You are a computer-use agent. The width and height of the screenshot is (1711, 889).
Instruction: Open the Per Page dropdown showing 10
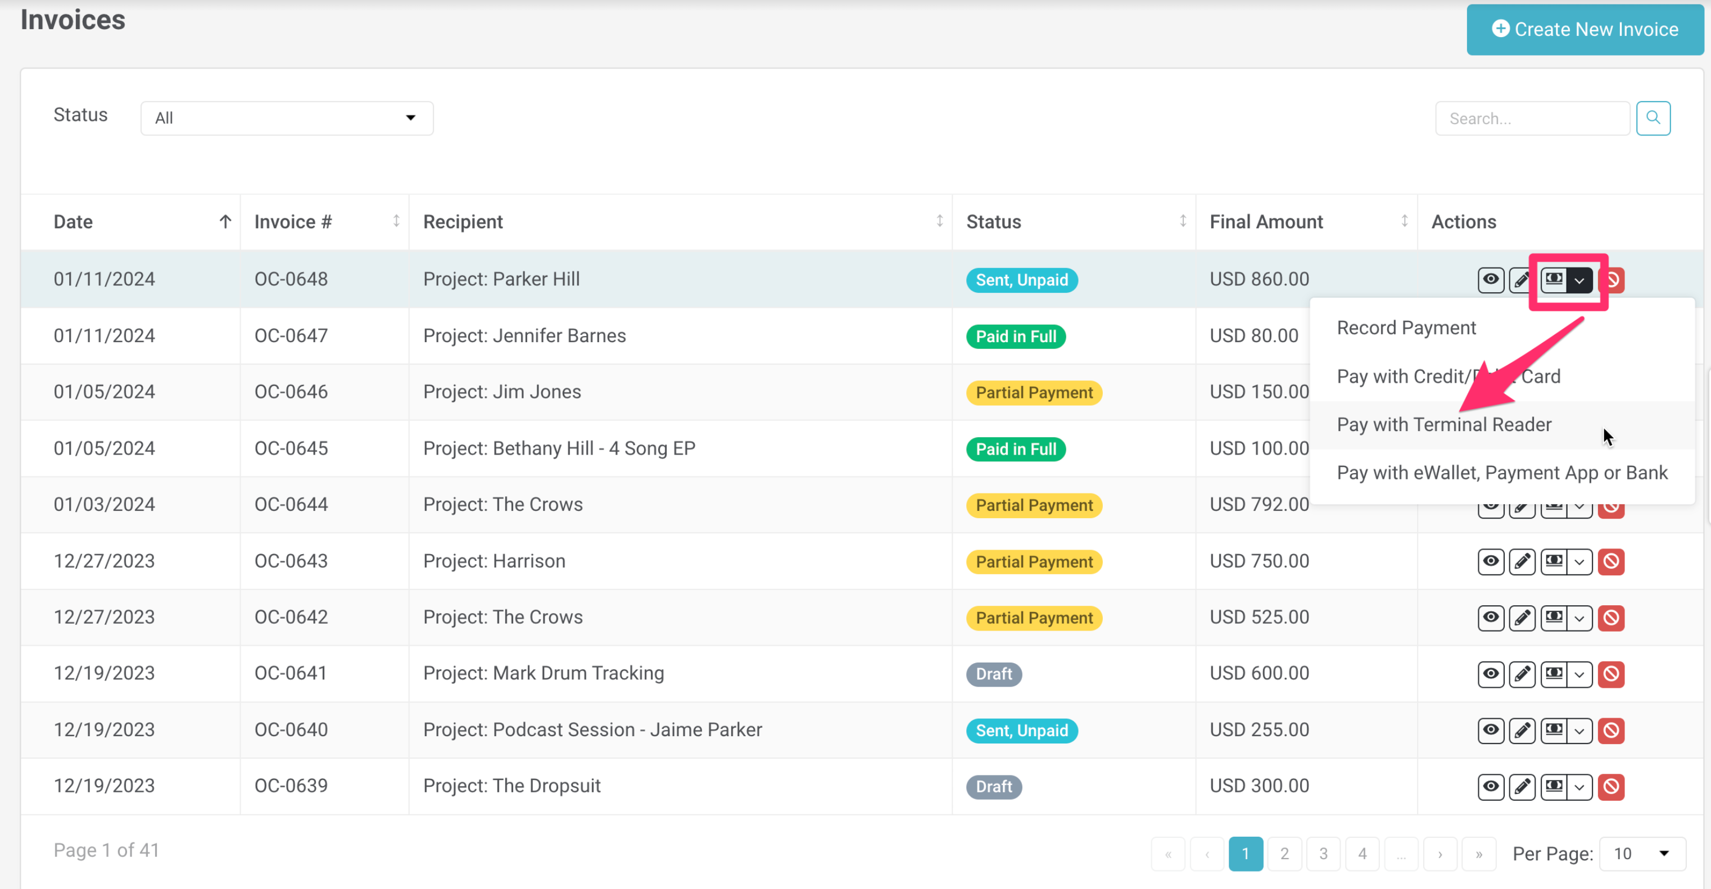(x=1641, y=853)
